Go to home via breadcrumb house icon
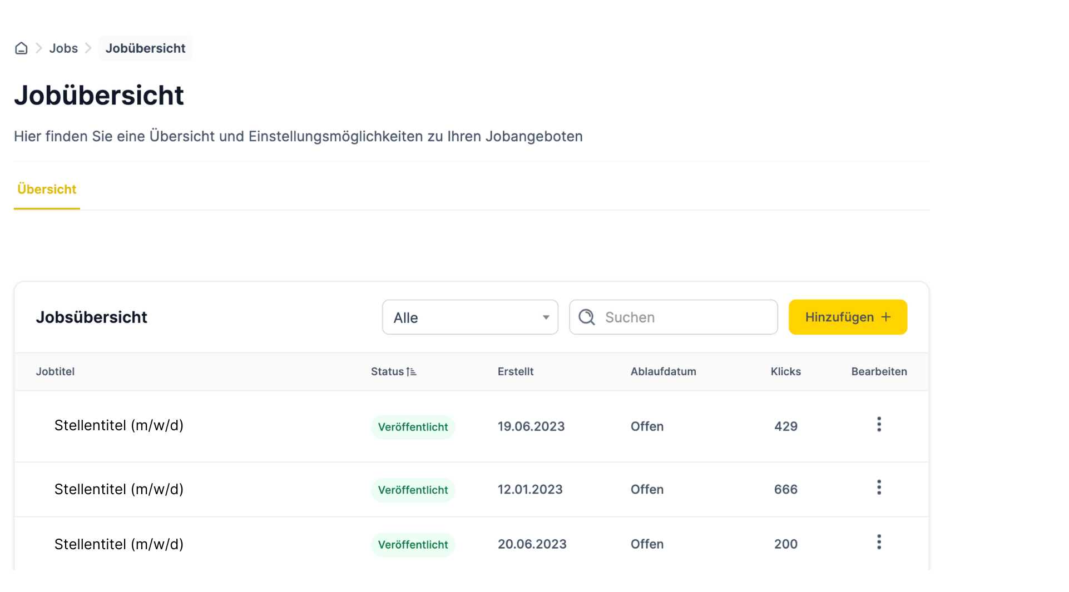This screenshot has height=592, width=1069. pyautogui.click(x=21, y=48)
